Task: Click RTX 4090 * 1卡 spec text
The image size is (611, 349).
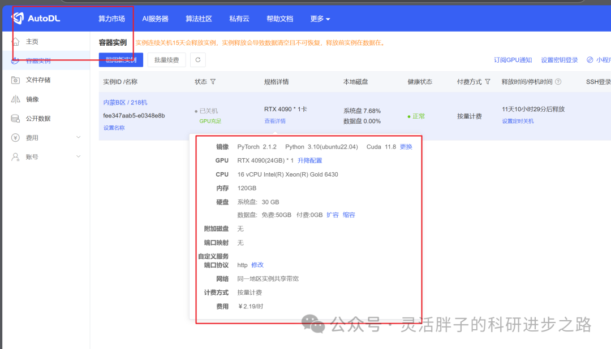Action: click(286, 110)
